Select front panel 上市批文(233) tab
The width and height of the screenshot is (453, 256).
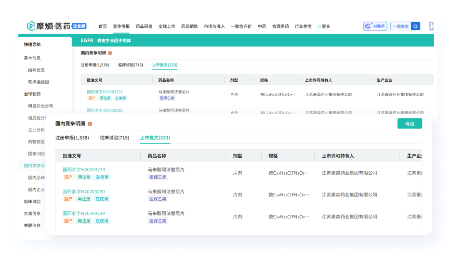(x=155, y=138)
